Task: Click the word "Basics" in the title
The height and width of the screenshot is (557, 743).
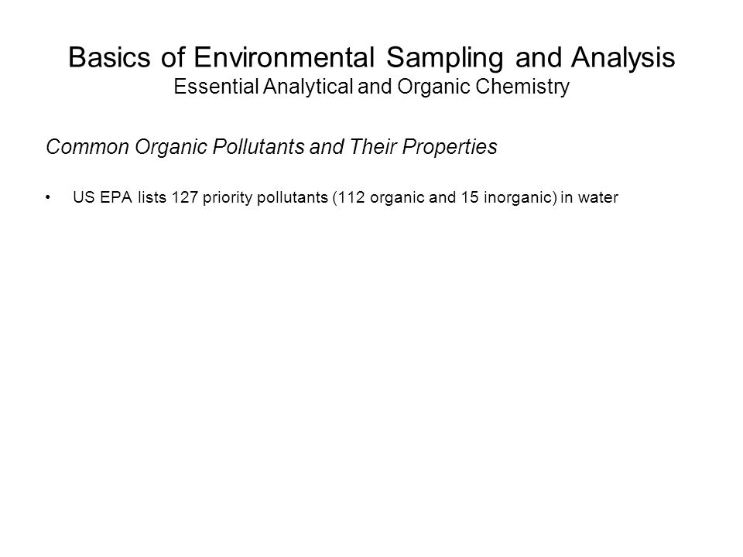Action: click(x=109, y=56)
